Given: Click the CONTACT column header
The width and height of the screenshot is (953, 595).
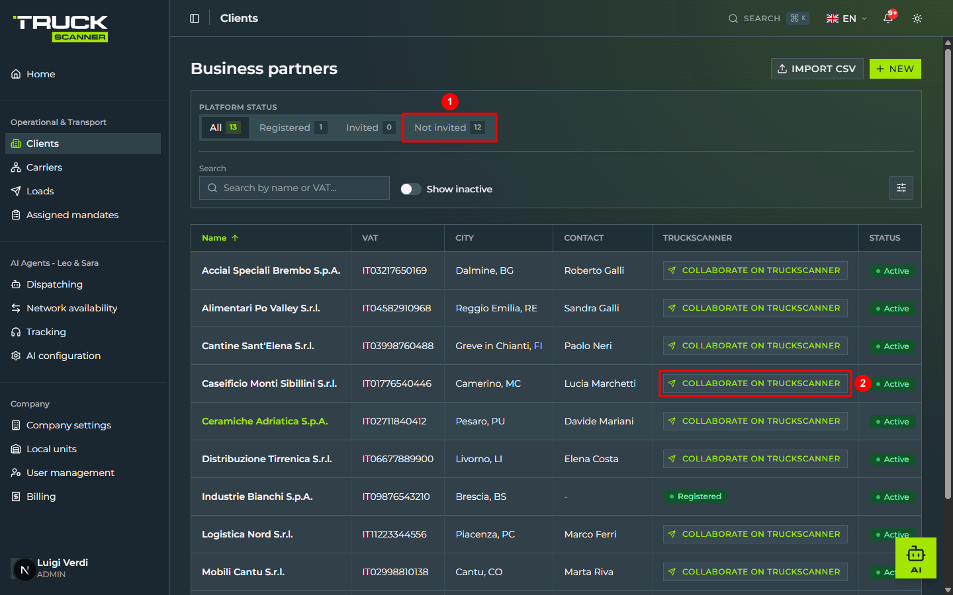Looking at the screenshot, I should [584, 238].
